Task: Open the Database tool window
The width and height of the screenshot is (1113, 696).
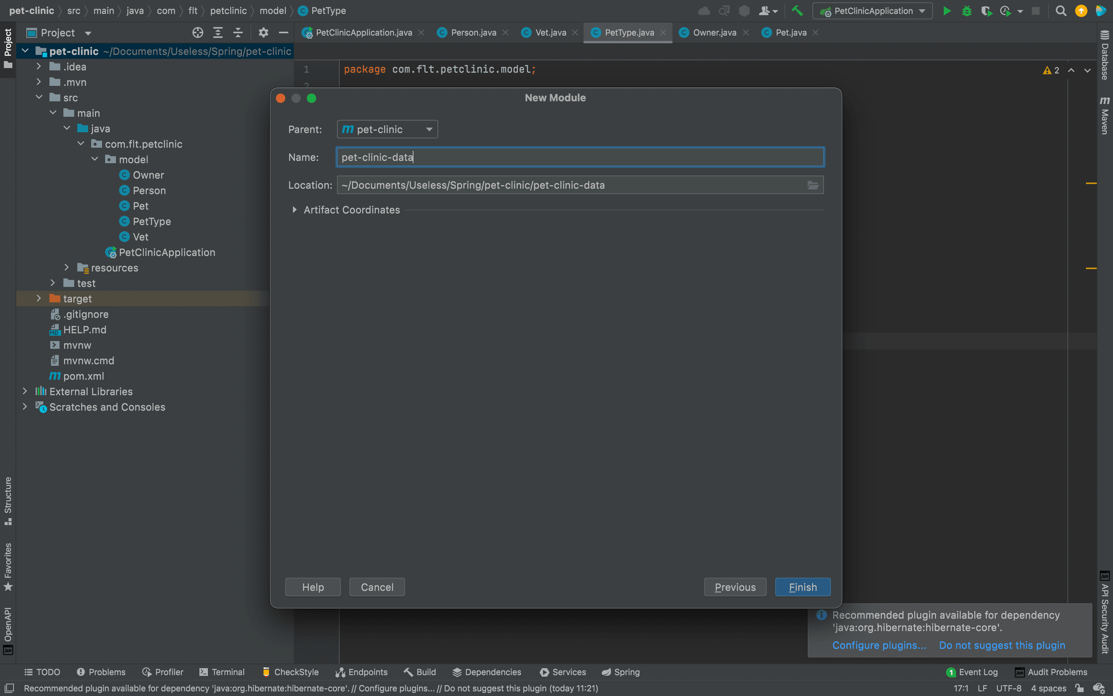Action: (1105, 55)
